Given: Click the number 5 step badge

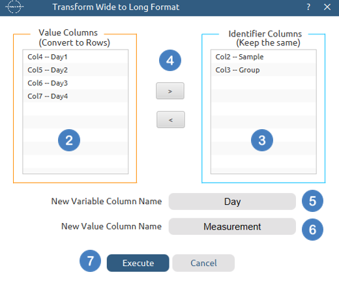Looking at the screenshot, I should tap(312, 201).
